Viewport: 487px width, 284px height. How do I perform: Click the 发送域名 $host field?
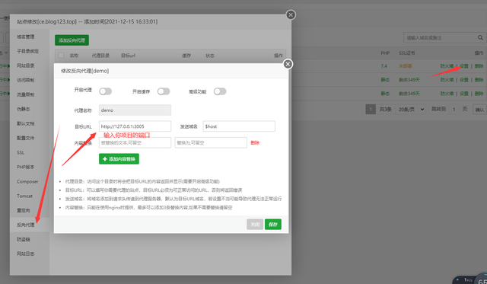pyautogui.click(x=239, y=126)
